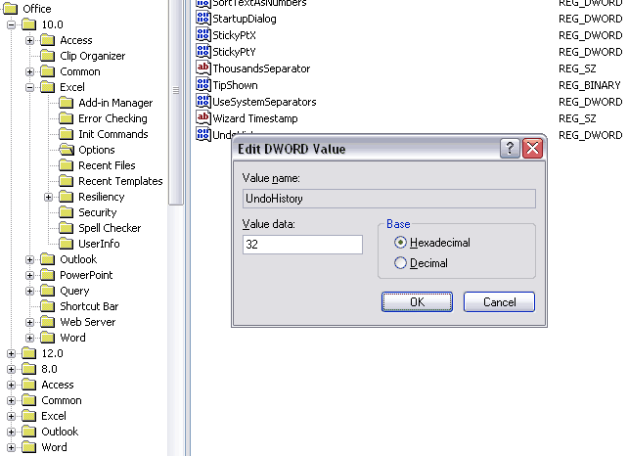Expand the Web Server key
Image resolution: width=628 pixels, height=456 pixels.
[29, 322]
